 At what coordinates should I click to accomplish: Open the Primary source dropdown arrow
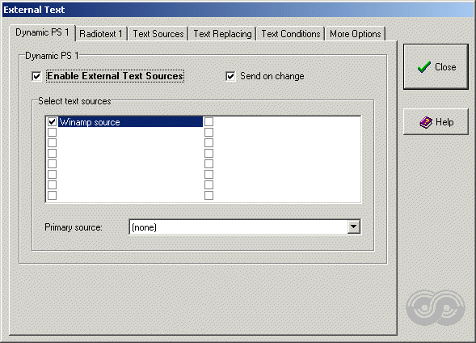click(x=353, y=227)
